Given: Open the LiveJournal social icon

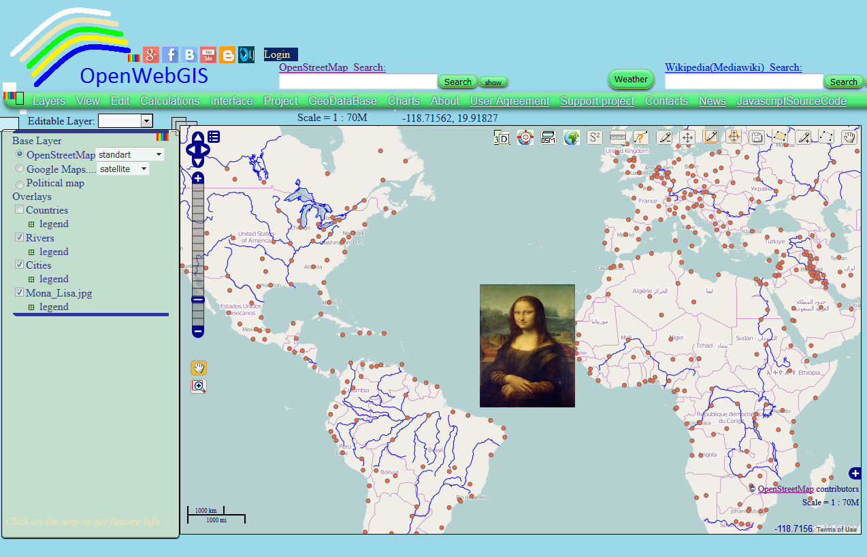Looking at the screenshot, I should [246, 55].
